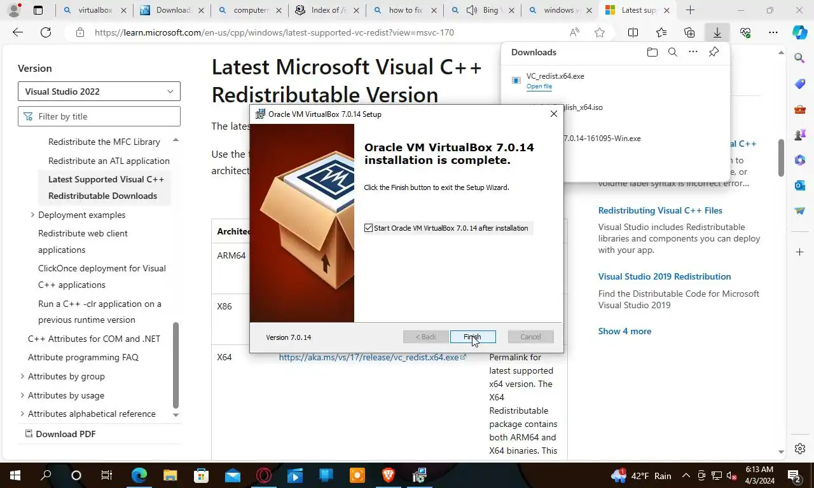This screenshot has width=814, height=488.
Task: Open the Favorites list icon
Action: 661,32
